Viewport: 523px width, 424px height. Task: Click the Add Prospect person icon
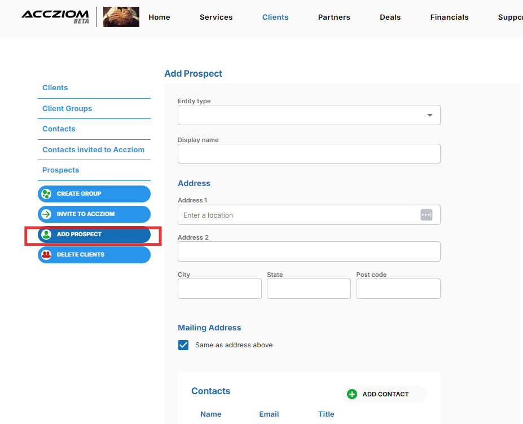[x=46, y=235]
